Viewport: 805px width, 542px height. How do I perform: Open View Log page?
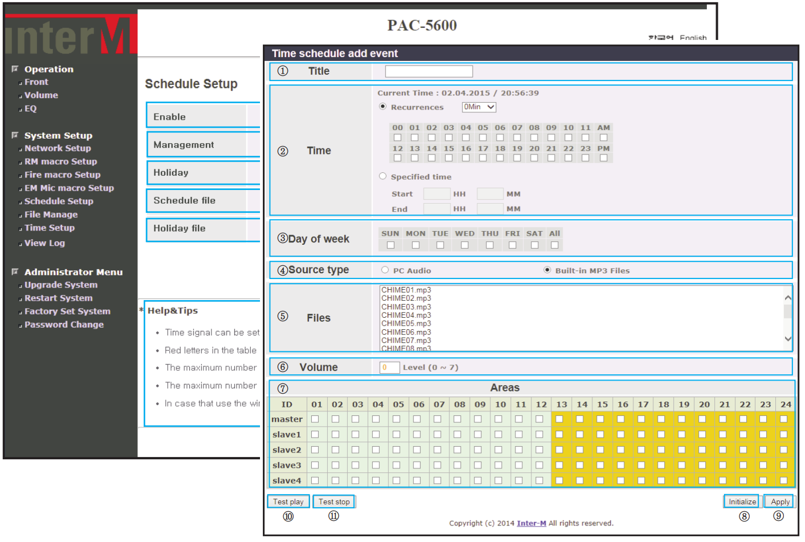tap(44, 243)
